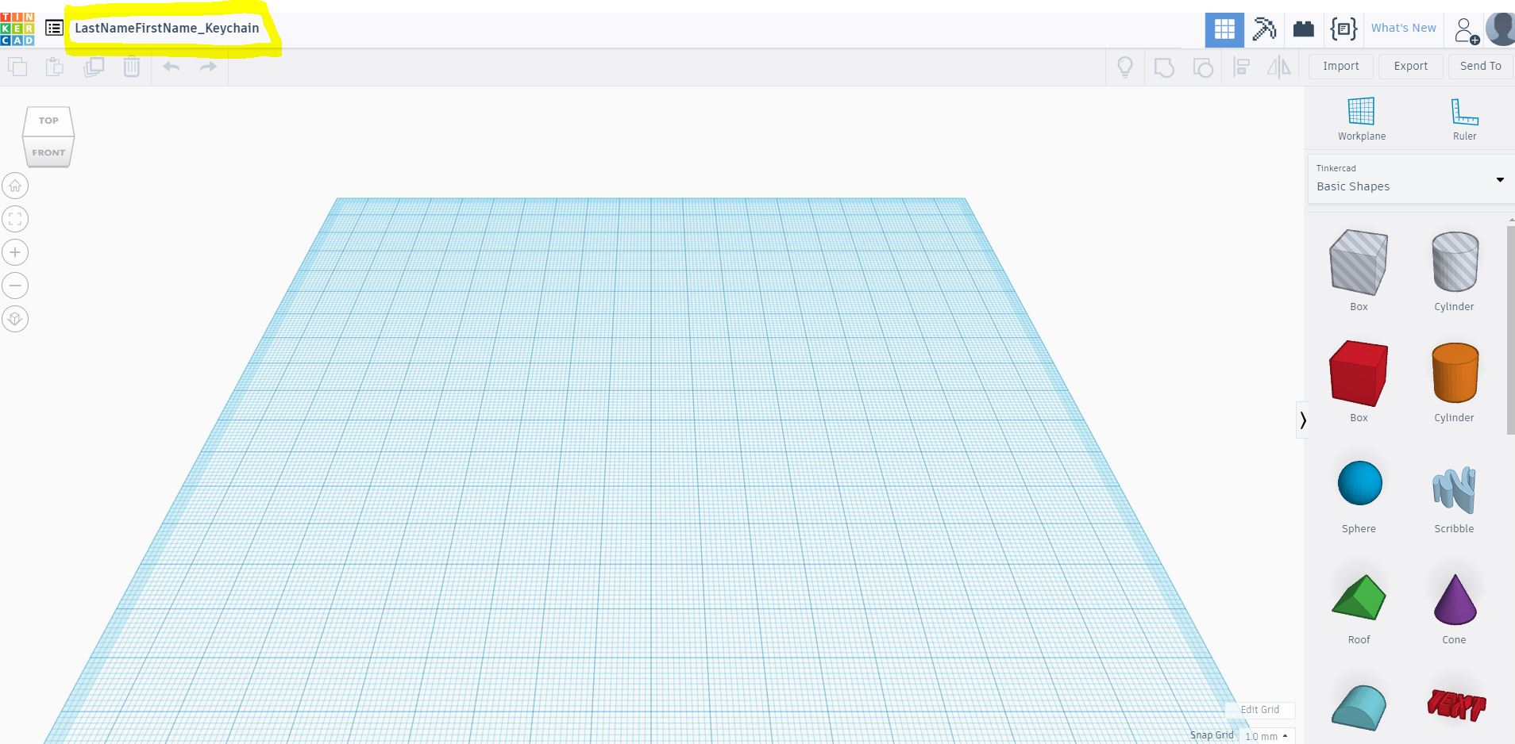Click the Copy toolbar icon
Image resolution: width=1515 pixels, height=744 pixels.
point(17,67)
